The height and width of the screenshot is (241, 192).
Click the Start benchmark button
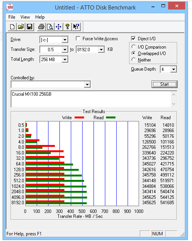pos(164,84)
